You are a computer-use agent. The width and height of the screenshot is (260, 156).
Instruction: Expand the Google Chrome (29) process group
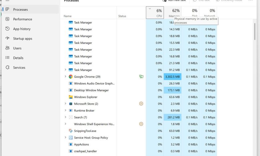tap(65, 77)
